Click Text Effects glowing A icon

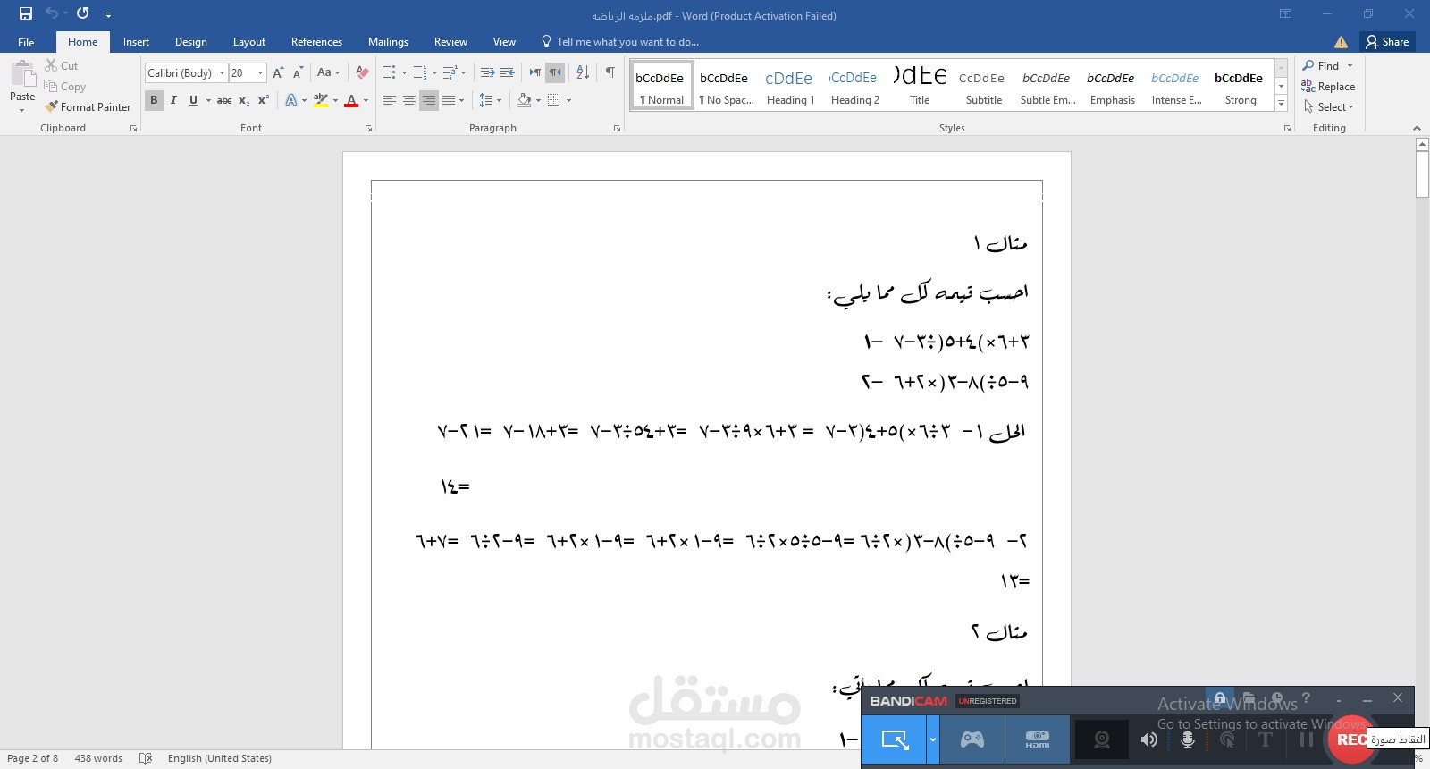(x=291, y=100)
